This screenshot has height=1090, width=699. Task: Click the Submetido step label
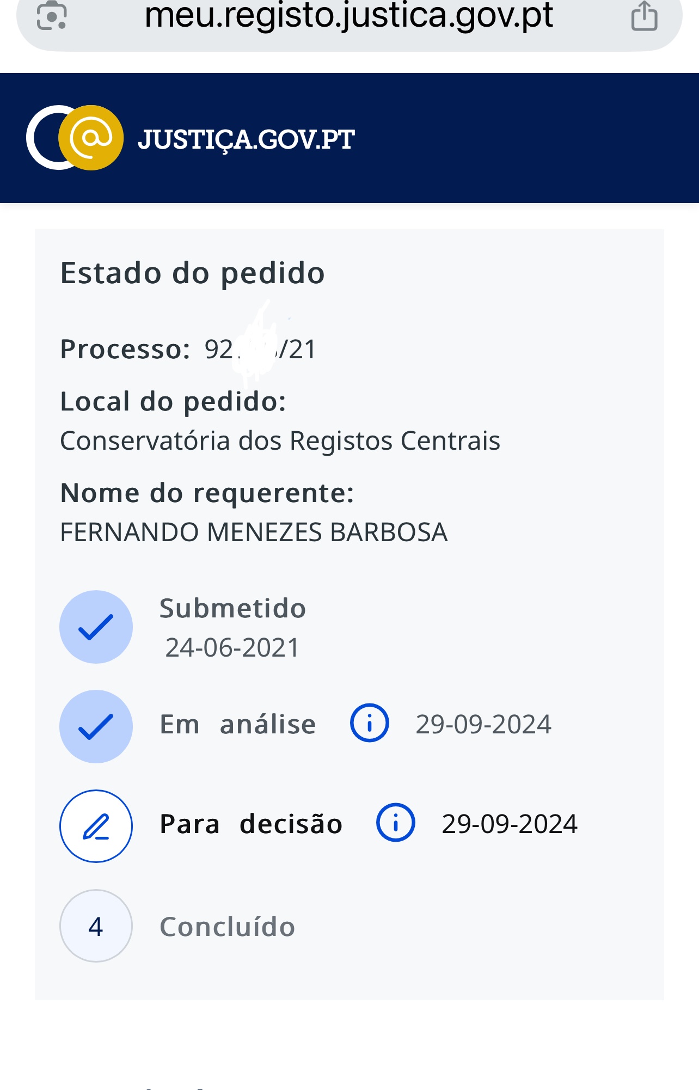(232, 608)
